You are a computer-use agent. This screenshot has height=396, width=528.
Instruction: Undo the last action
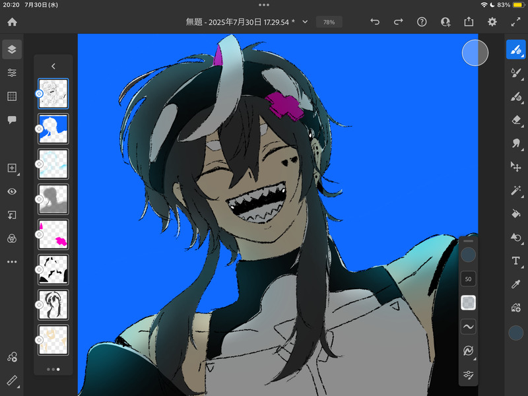[375, 22]
